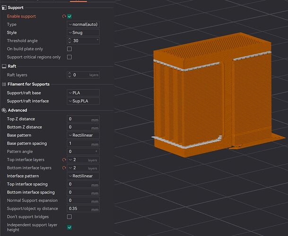Decrease the Raft layers count
288x236 pixels.
pos(70,76)
